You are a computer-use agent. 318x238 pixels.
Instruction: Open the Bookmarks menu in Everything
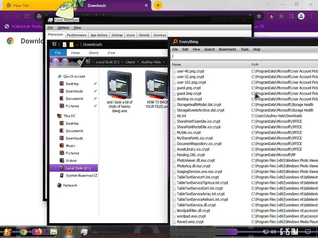click(227, 49)
